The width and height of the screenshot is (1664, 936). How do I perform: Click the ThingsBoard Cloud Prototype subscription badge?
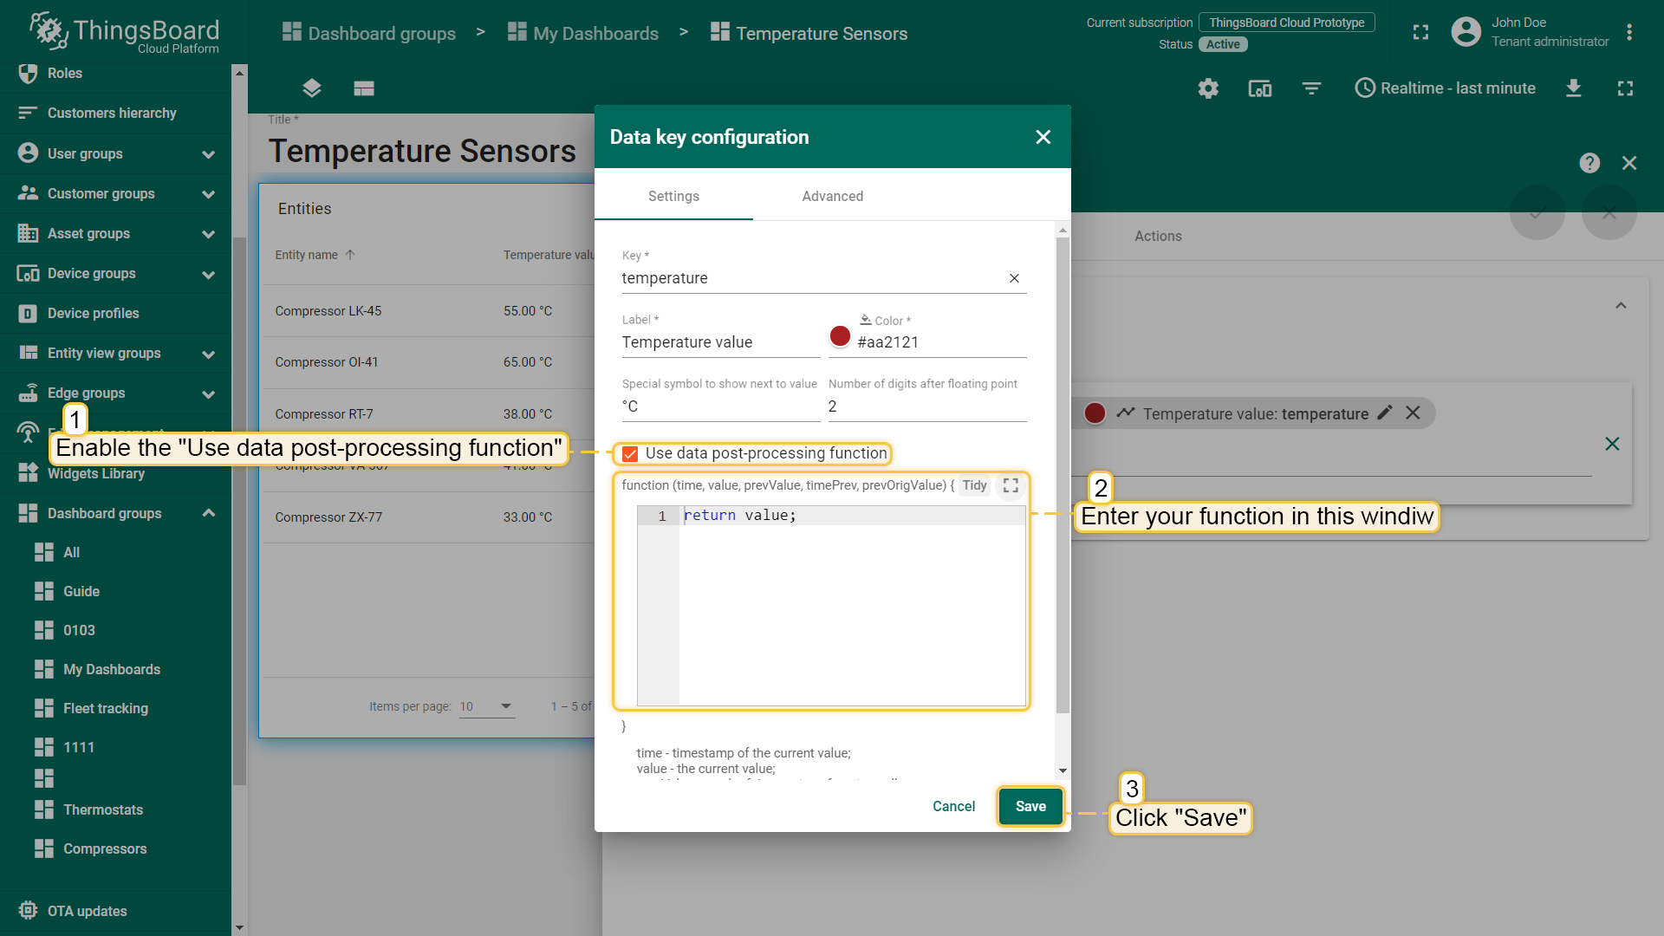[1286, 23]
